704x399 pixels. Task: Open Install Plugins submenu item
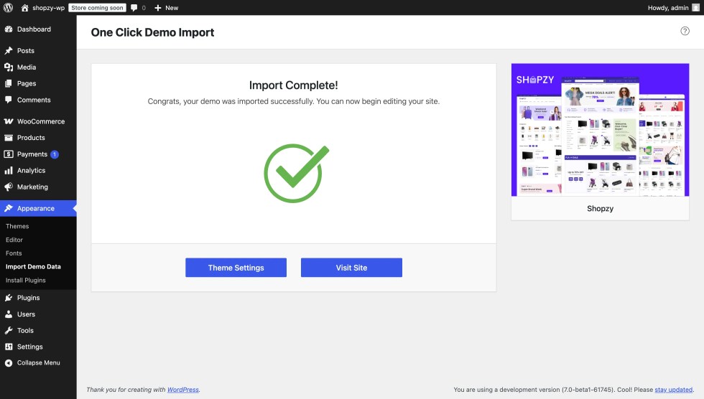tap(26, 280)
